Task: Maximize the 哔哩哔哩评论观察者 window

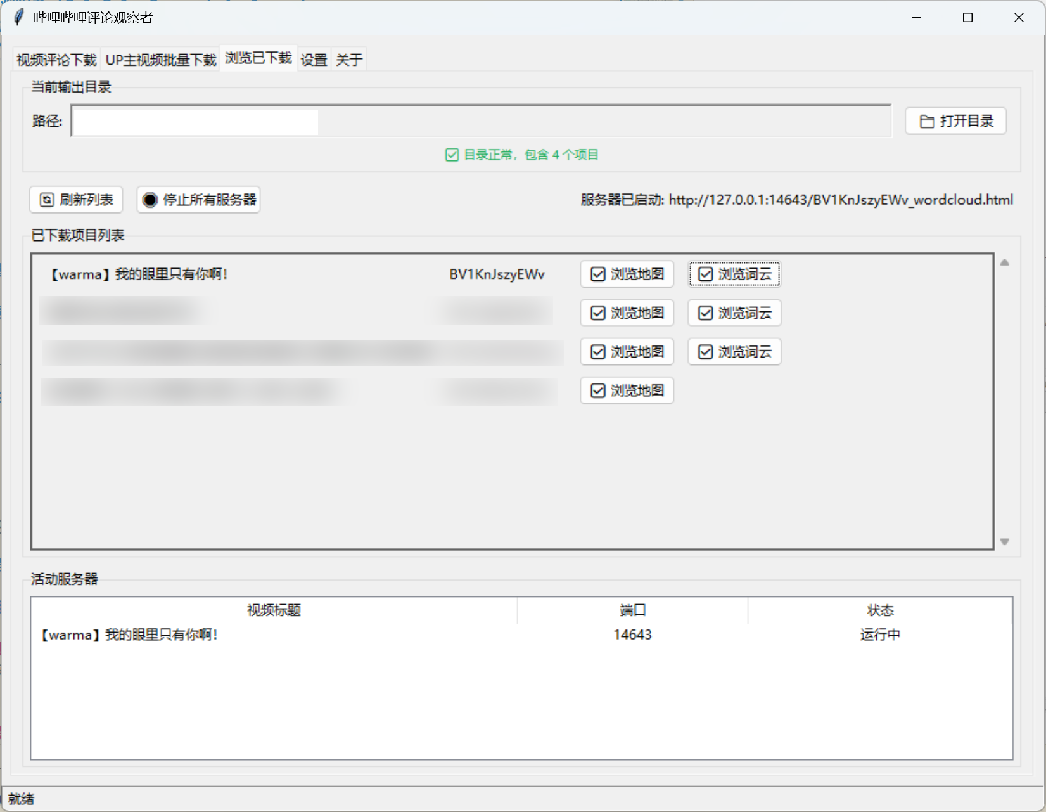Action: [x=967, y=17]
